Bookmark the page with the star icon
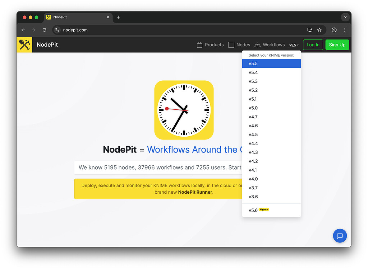The height and width of the screenshot is (269, 368). [319, 30]
